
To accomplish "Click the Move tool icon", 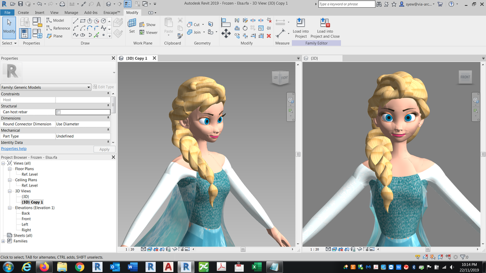I will click(226, 34).
